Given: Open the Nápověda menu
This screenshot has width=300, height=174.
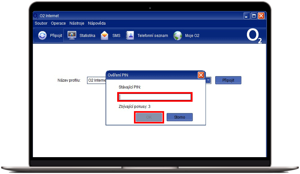Looking at the screenshot, I should point(97,23).
